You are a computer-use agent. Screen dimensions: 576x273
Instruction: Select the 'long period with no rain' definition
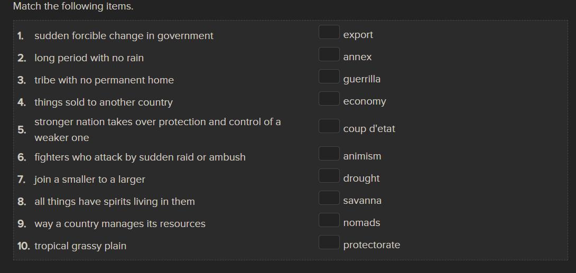click(x=89, y=58)
